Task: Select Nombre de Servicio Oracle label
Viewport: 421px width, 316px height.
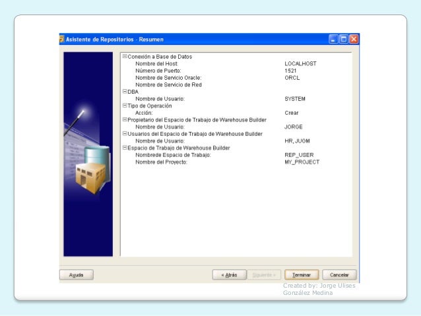Action: coord(168,78)
